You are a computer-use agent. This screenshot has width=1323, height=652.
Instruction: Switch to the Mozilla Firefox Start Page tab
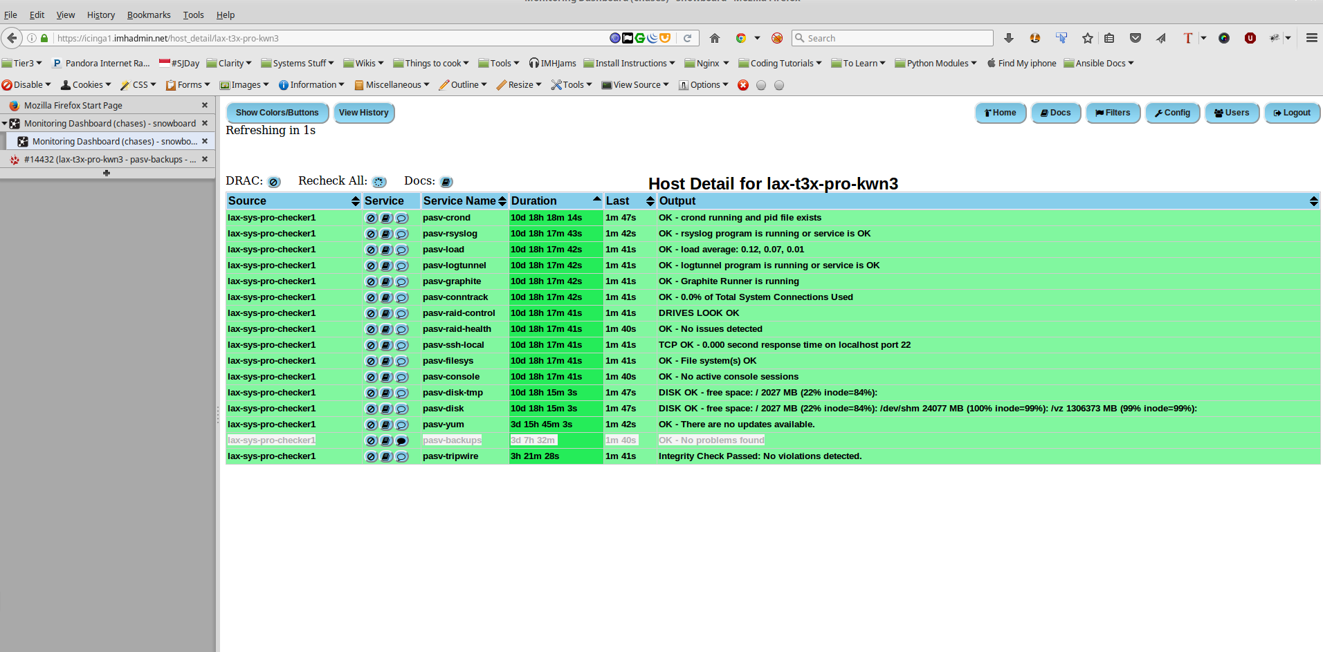coord(73,106)
